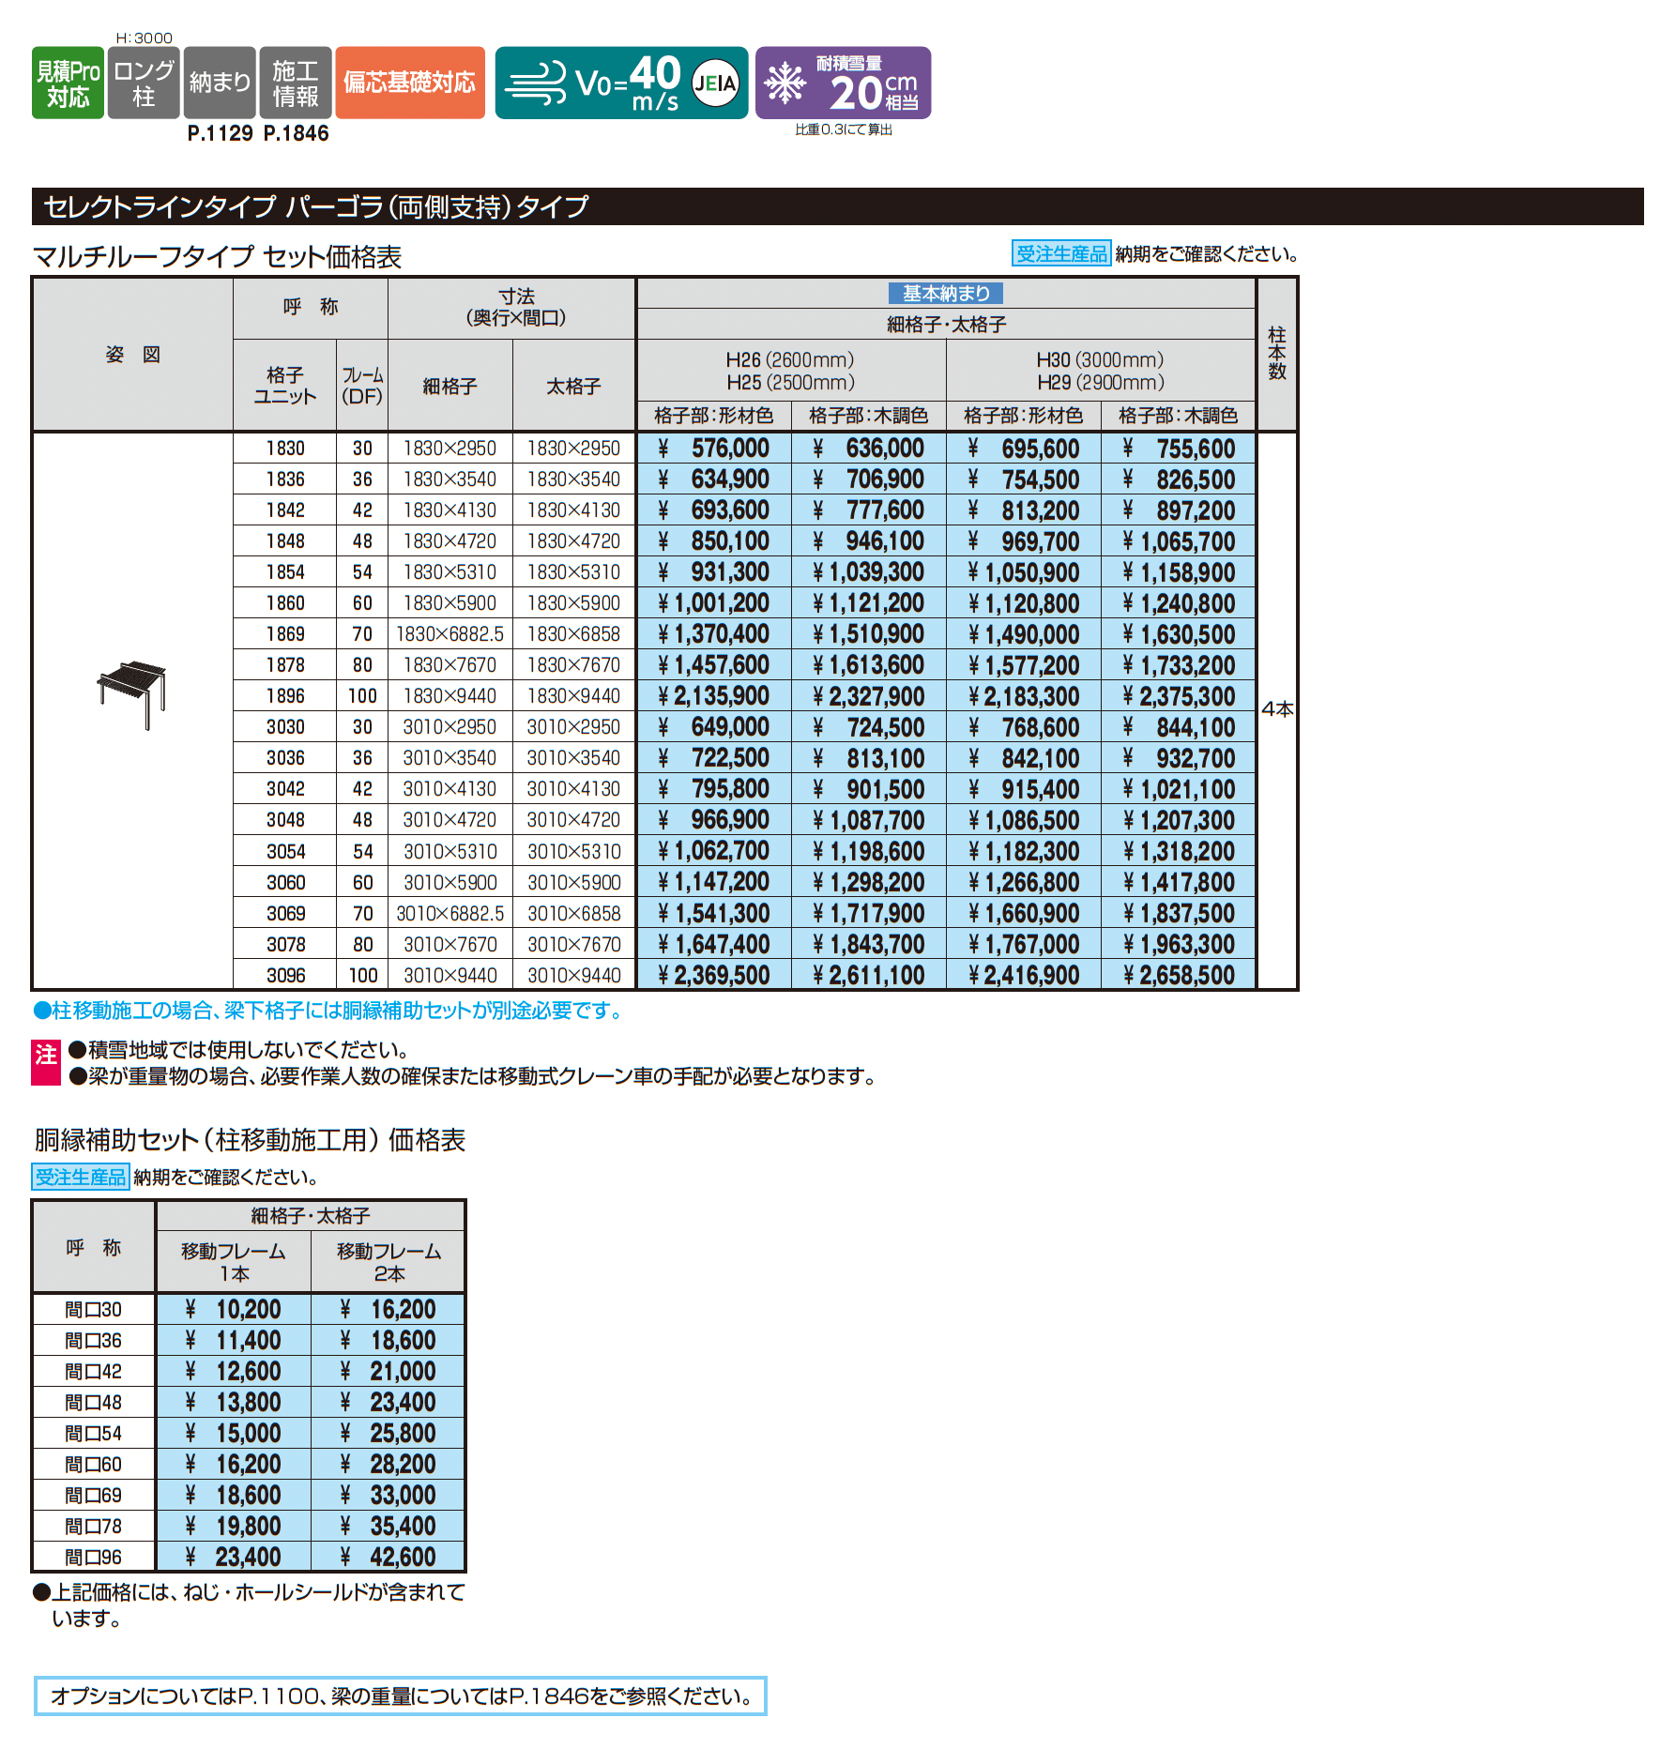Screen dimensions: 1676x1764
Task: Click the blue 基本納まり label
Action: (x=946, y=294)
